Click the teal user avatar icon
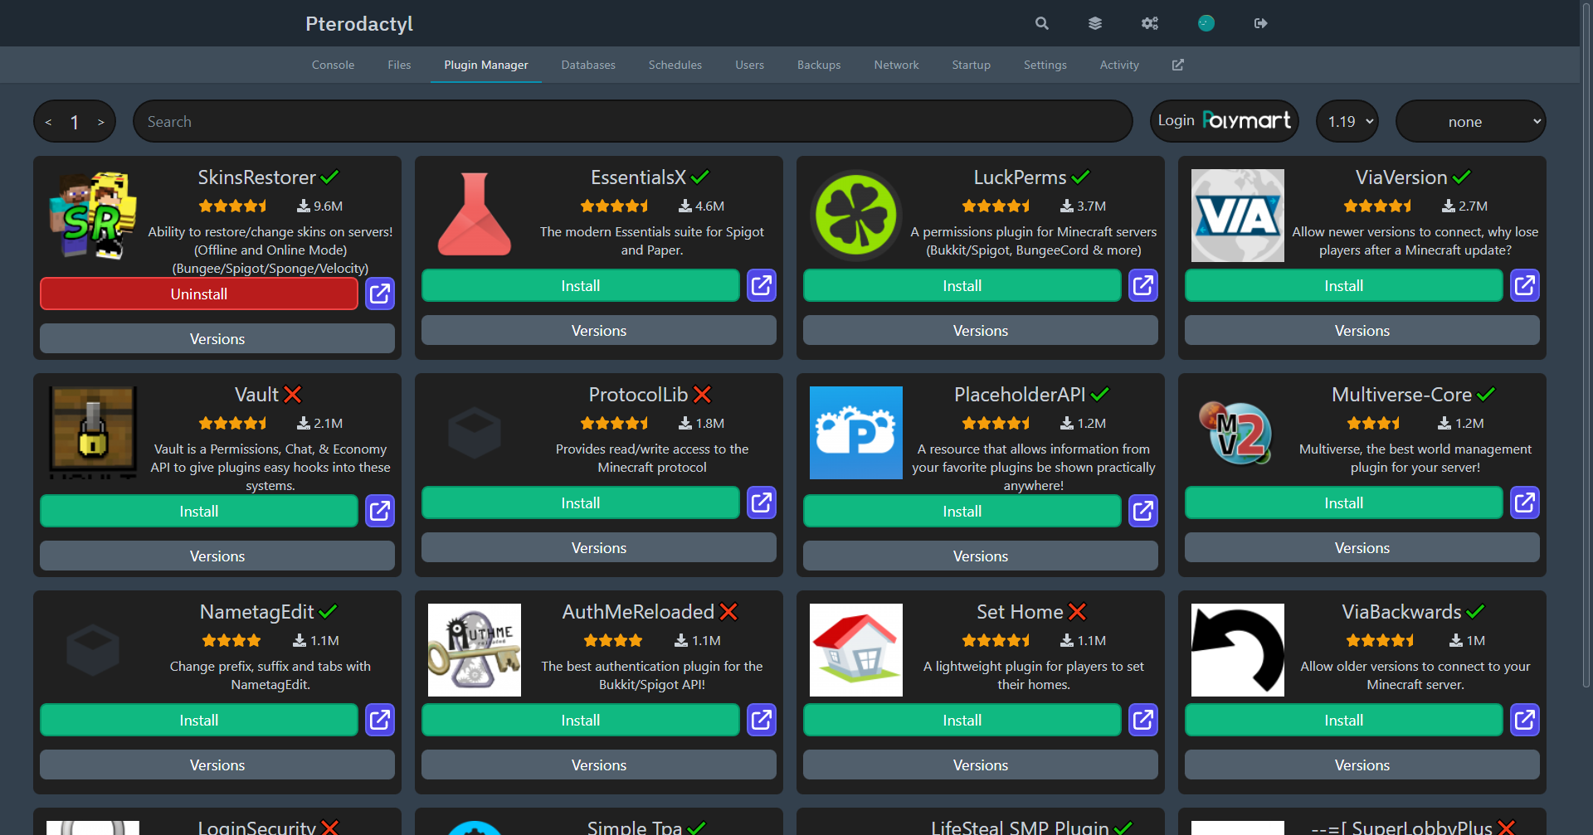1593x835 pixels. [x=1206, y=23]
